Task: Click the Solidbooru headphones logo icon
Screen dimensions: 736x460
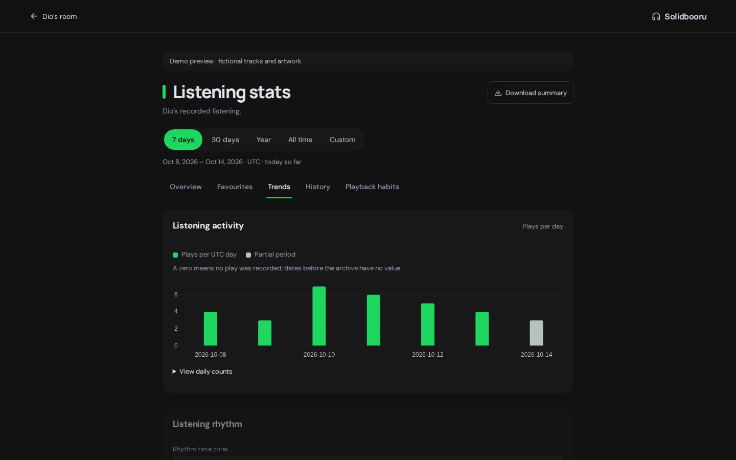Action: click(x=656, y=17)
